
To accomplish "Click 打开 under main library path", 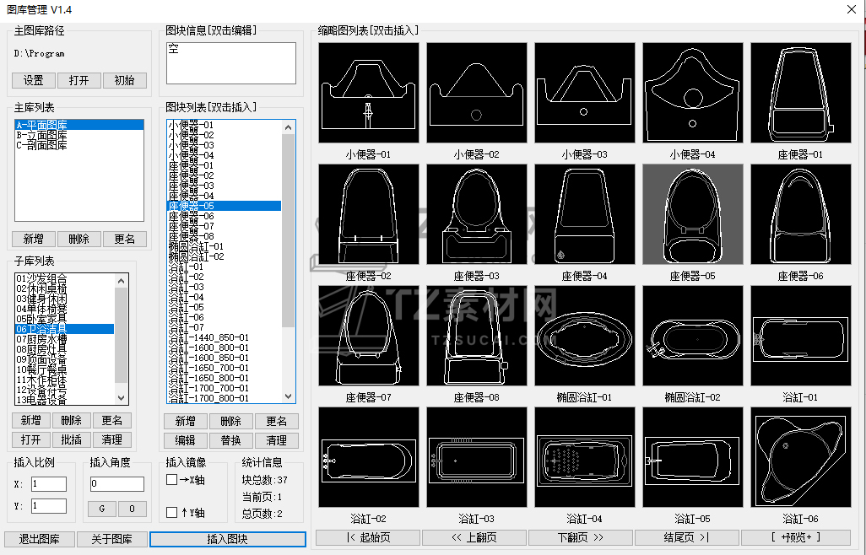I will 79,80.
